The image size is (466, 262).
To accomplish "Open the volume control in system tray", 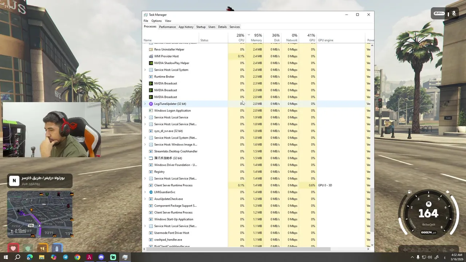I will tap(430, 257).
